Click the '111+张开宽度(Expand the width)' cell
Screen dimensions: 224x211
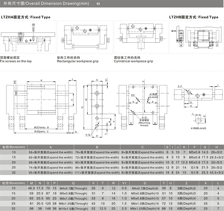click(97, 173)
